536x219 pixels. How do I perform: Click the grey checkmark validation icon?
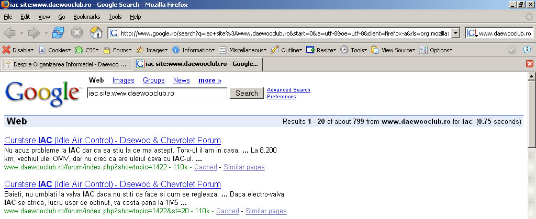coord(512,50)
